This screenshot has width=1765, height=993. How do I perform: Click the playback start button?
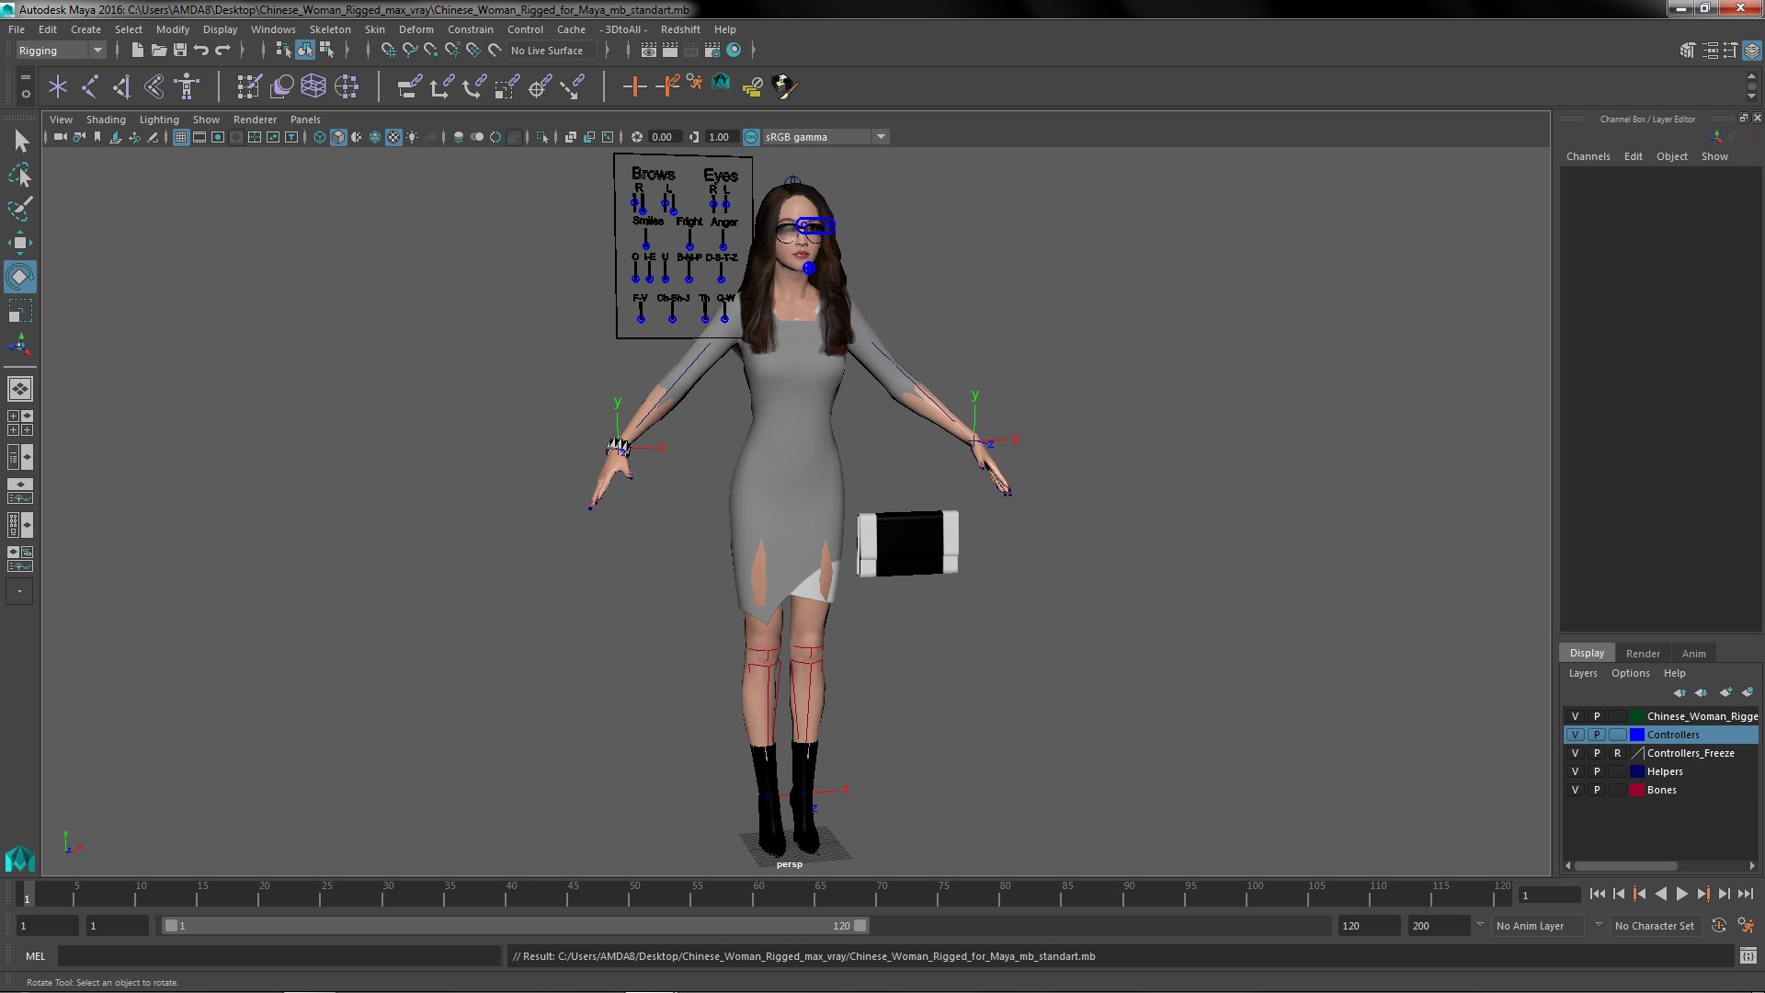coord(1680,895)
